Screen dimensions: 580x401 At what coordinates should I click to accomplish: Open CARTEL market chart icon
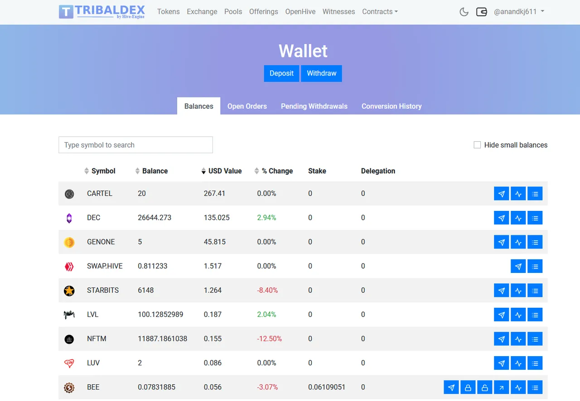(518, 194)
